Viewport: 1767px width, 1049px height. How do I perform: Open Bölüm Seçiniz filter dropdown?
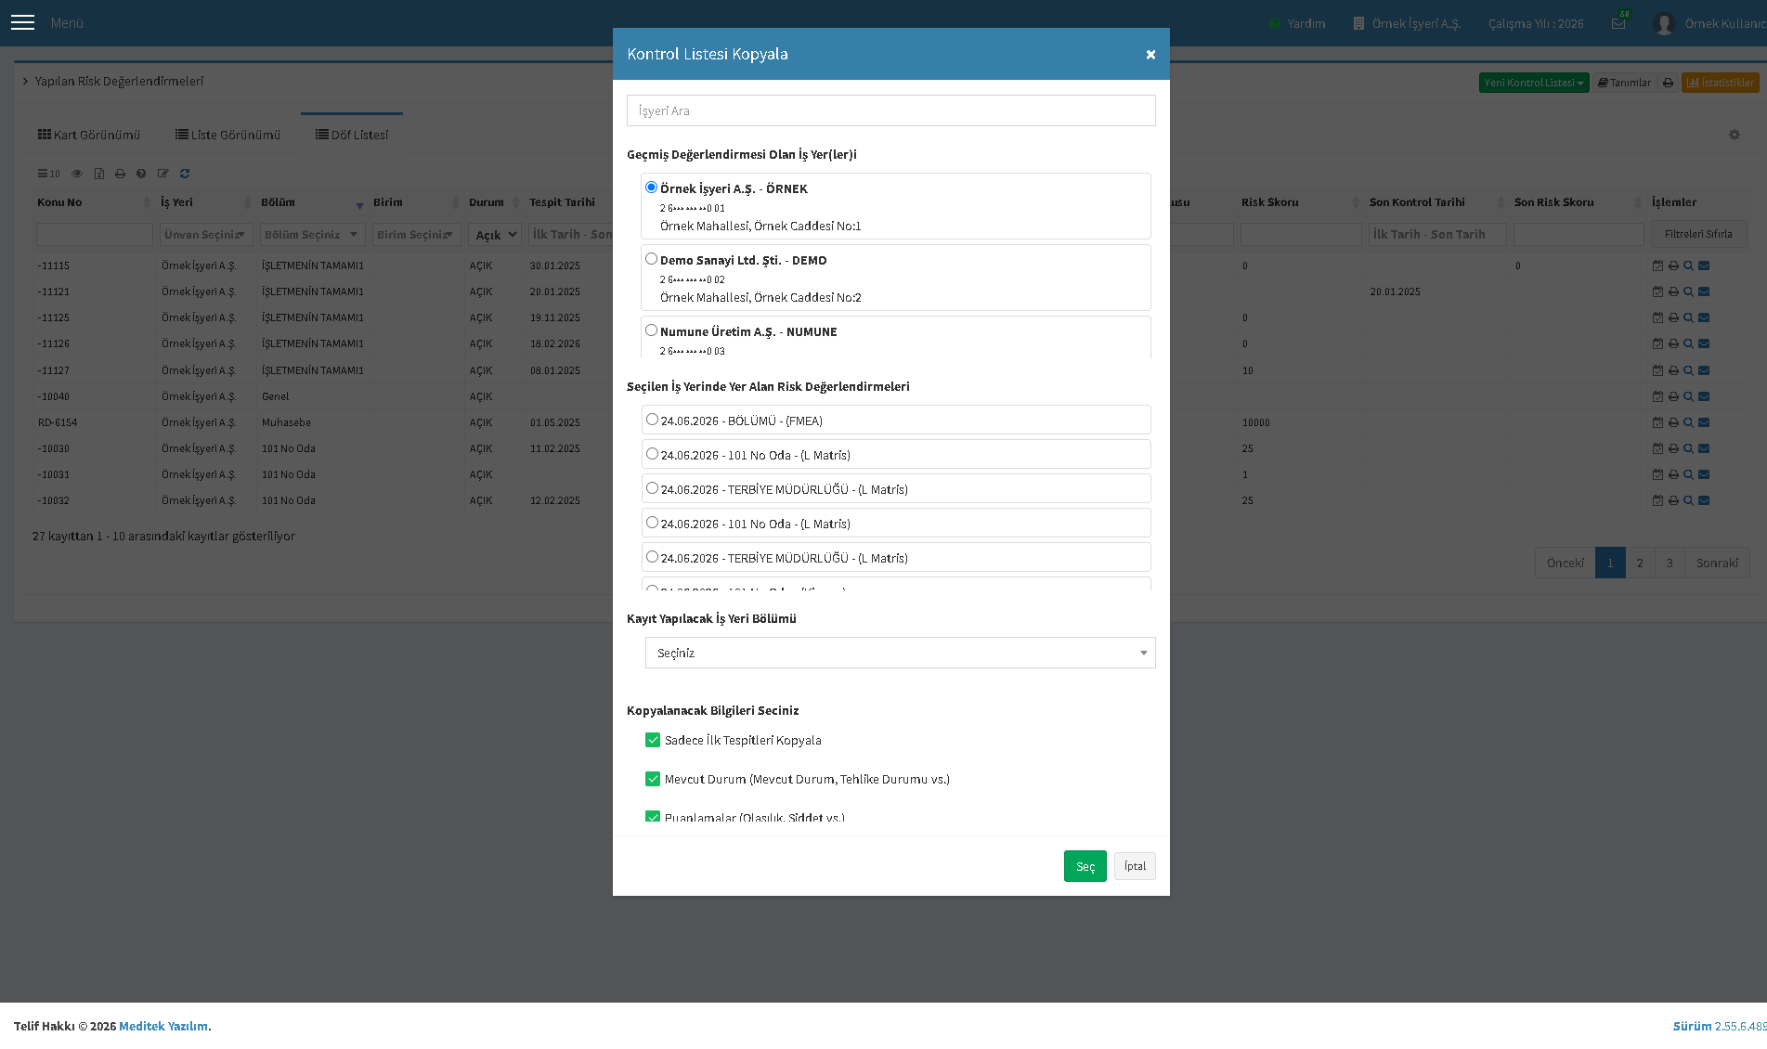(x=312, y=235)
